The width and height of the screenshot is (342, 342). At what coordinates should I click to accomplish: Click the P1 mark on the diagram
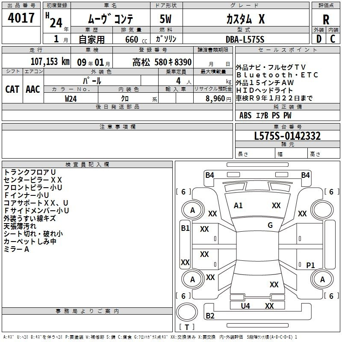coord(310,265)
